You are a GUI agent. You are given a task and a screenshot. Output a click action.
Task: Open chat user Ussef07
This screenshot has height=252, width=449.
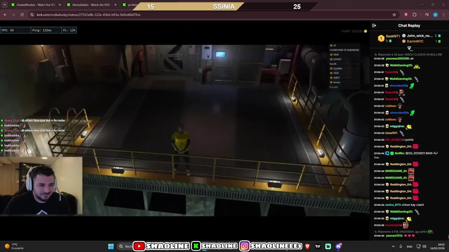[391, 133]
